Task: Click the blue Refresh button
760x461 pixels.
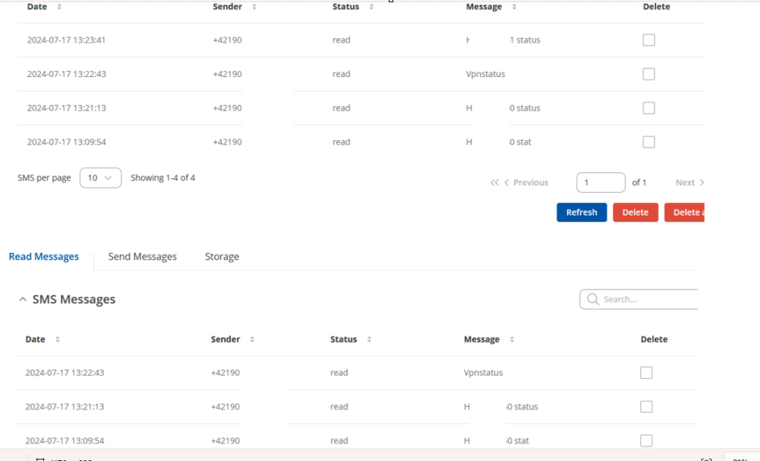Action: [582, 213]
